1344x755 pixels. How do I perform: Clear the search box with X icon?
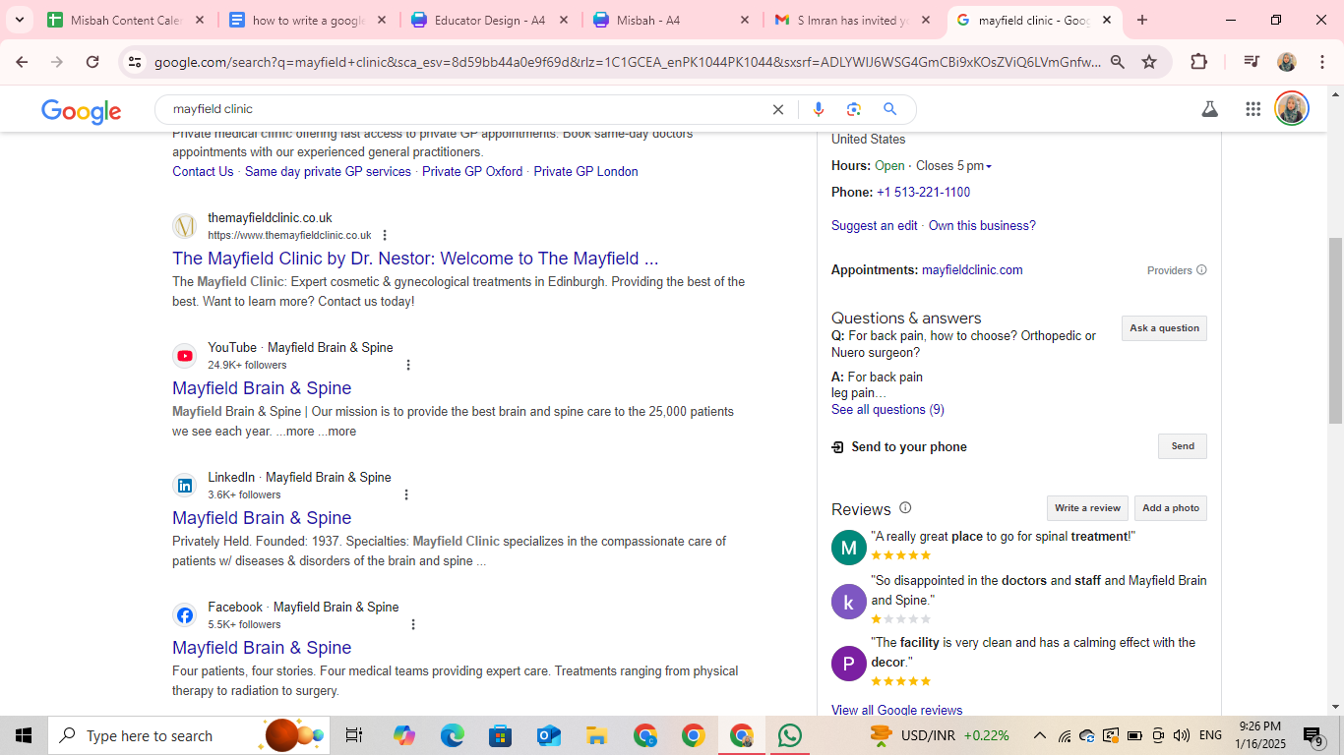coord(778,109)
